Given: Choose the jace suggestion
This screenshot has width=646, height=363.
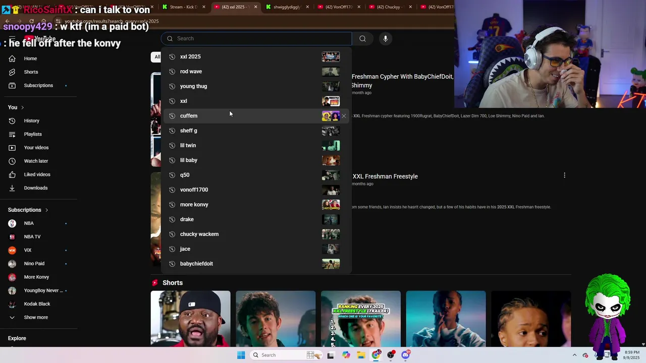Looking at the screenshot, I should [256, 249].
